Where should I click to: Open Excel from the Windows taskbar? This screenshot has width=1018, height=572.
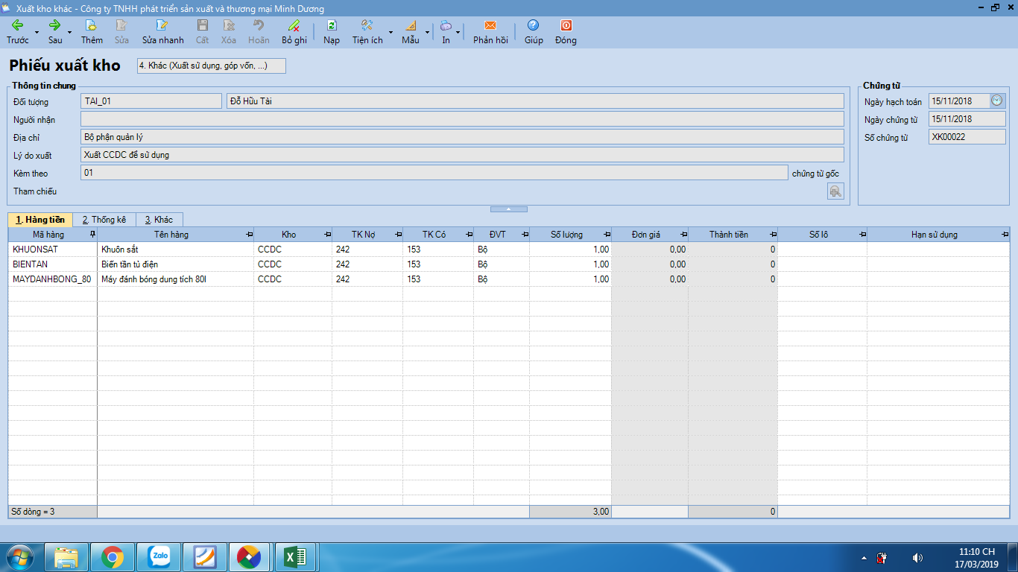coord(296,556)
